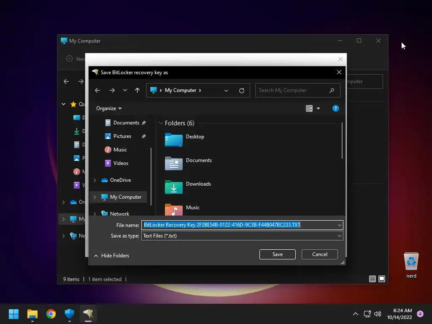Open Windows Security shield on taskbar
Viewport: 432px width, 324px height.
70,314
